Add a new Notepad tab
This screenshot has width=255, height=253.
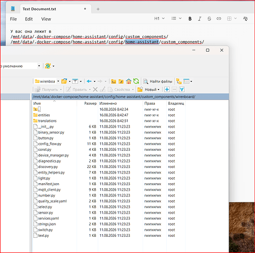(98, 9)
